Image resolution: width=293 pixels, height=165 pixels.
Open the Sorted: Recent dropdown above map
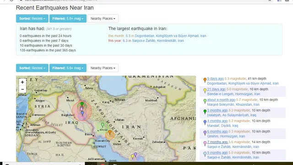32,68
